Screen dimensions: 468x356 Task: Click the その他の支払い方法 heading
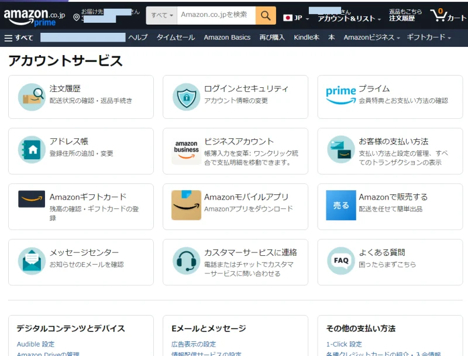tap(361, 328)
